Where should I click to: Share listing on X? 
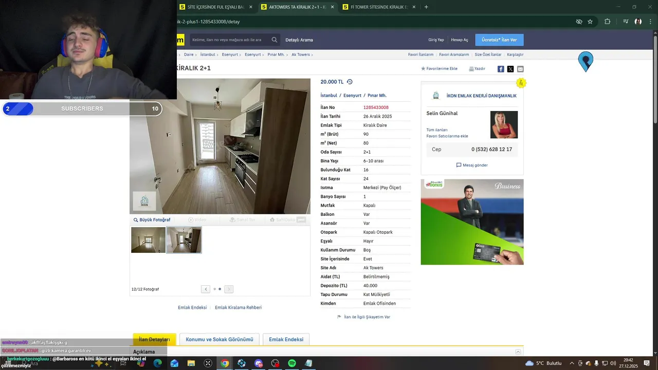coord(510,69)
